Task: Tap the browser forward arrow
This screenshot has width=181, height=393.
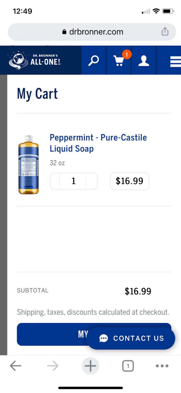Action: click(53, 366)
